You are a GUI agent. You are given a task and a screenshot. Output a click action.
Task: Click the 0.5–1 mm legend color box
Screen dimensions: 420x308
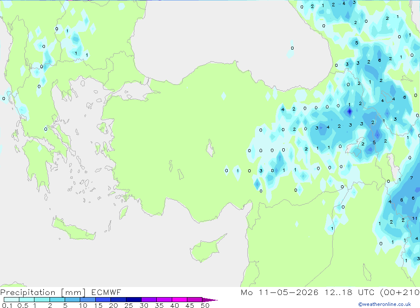[x=27, y=300]
